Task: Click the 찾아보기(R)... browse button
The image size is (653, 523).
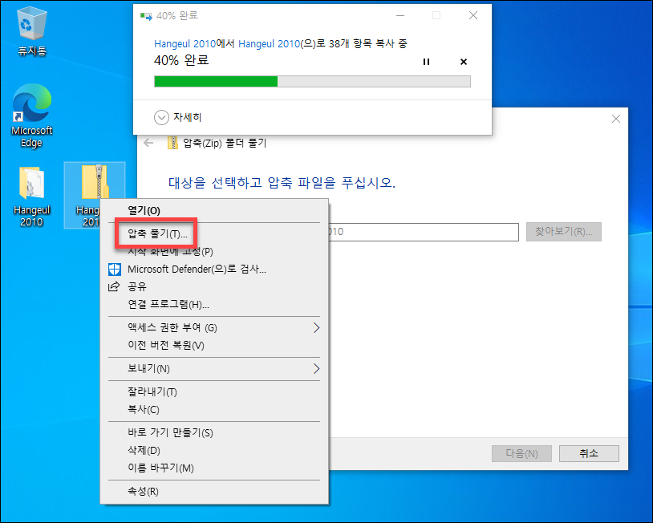Action: [x=563, y=232]
